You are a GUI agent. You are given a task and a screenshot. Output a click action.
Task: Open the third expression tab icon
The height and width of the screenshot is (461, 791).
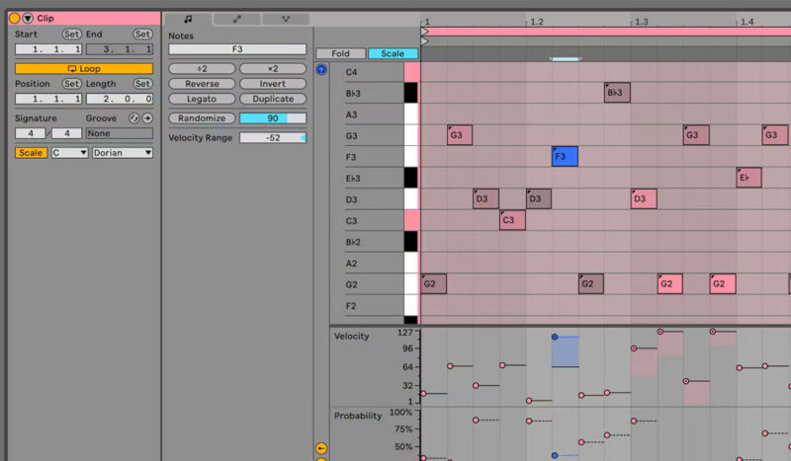click(x=286, y=19)
